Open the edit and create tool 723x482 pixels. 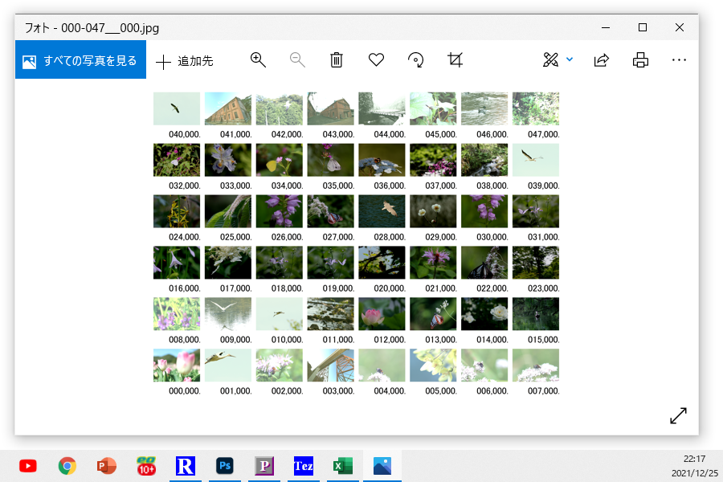click(x=550, y=60)
